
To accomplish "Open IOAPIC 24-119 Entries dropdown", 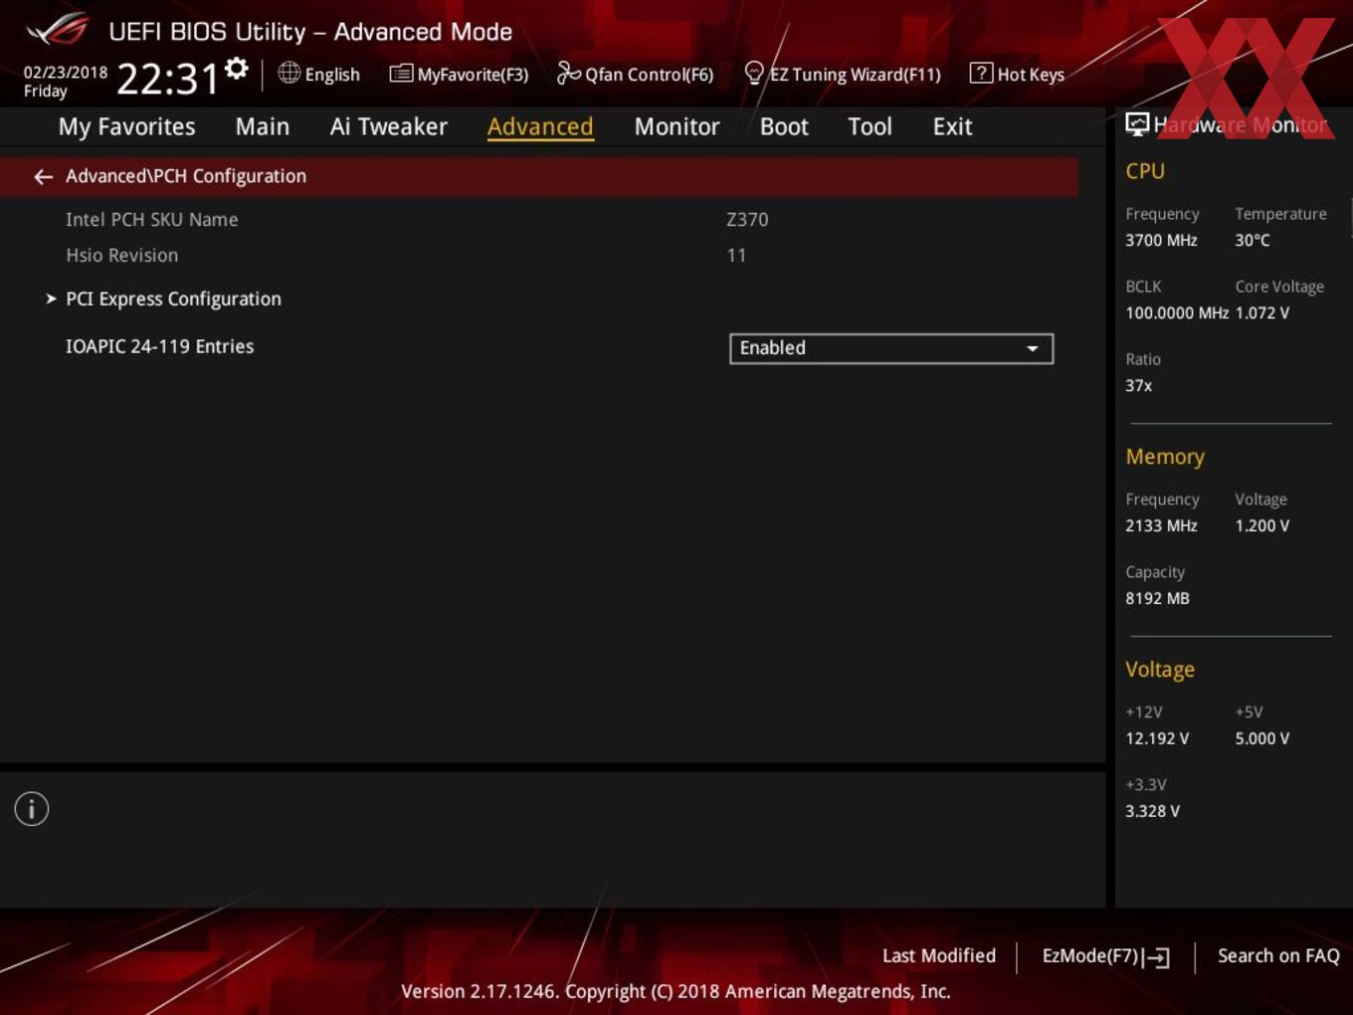I will point(891,348).
